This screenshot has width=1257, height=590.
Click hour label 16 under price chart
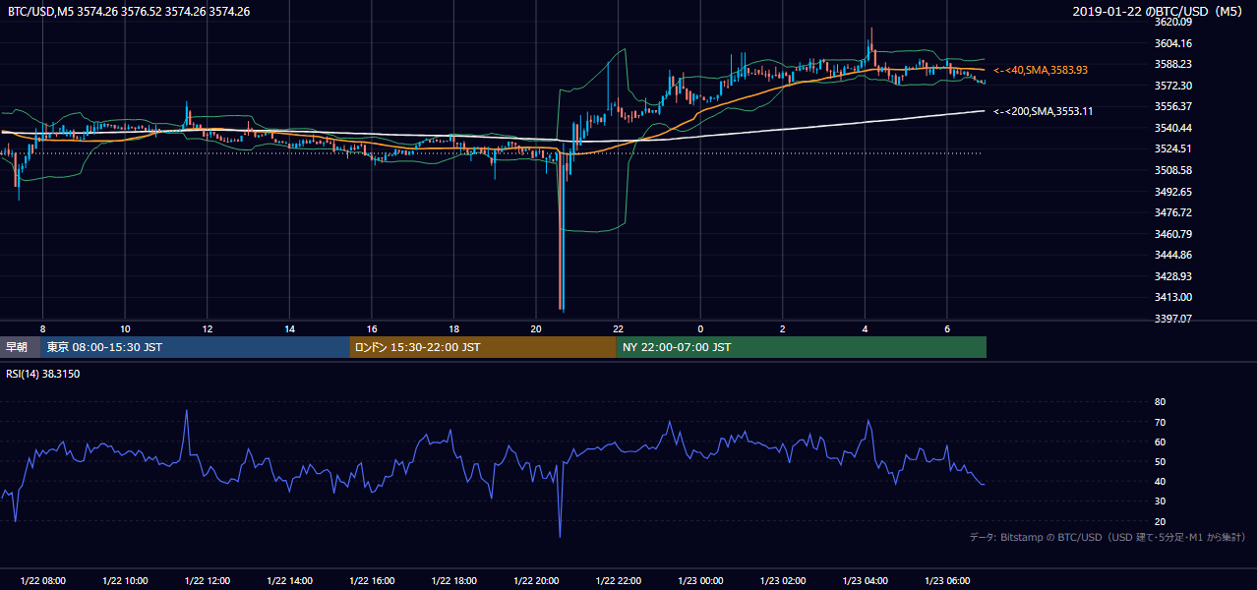click(x=372, y=328)
